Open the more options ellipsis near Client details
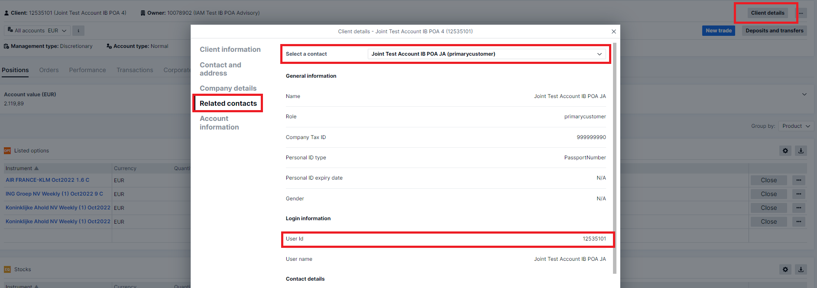Image resolution: width=817 pixels, height=288 pixels. click(801, 13)
